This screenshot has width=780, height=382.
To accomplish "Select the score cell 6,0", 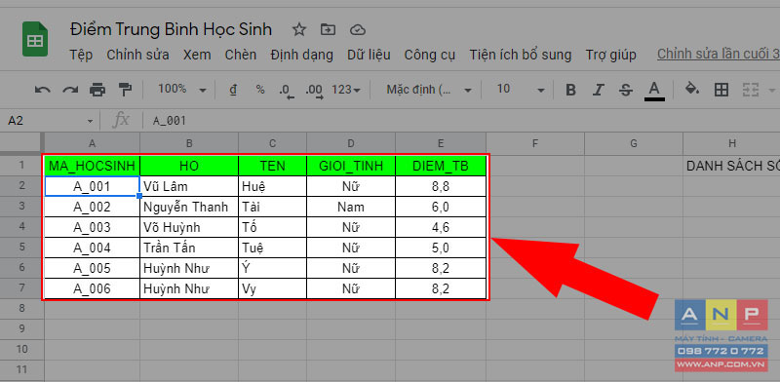I will (x=441, y=207).
